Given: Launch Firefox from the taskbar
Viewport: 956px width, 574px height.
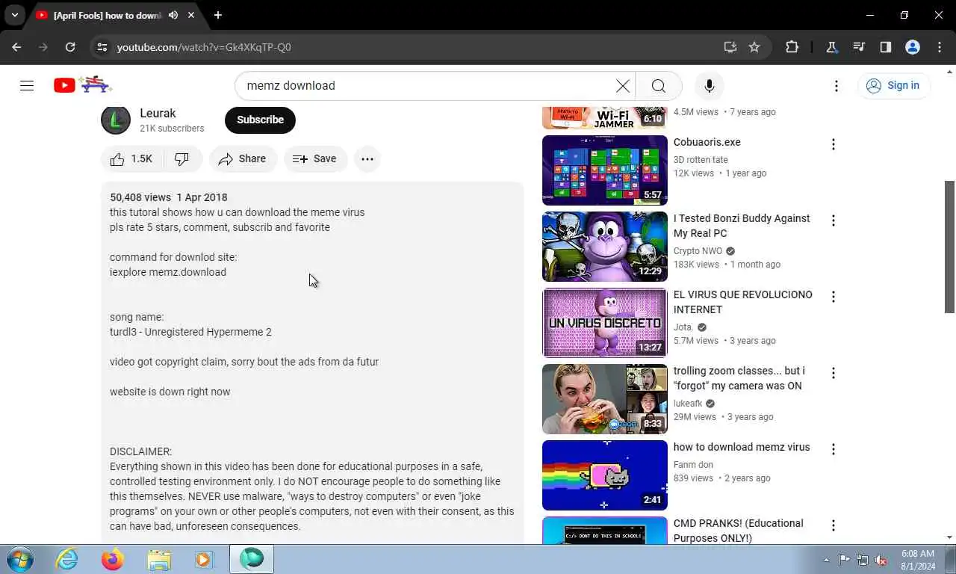Looking at the screenshot, I should point(113,559).
